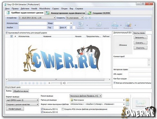Open the 'freedb' menu in menu bar
Viewport: 157px width, 119px height.
click(x=34, y=9)
